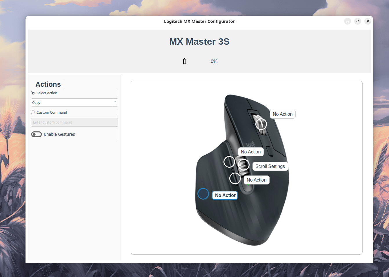Click the circle hotspot on the top scroll wheel
The height and width of the screenshot is (277, 389).
261,124
